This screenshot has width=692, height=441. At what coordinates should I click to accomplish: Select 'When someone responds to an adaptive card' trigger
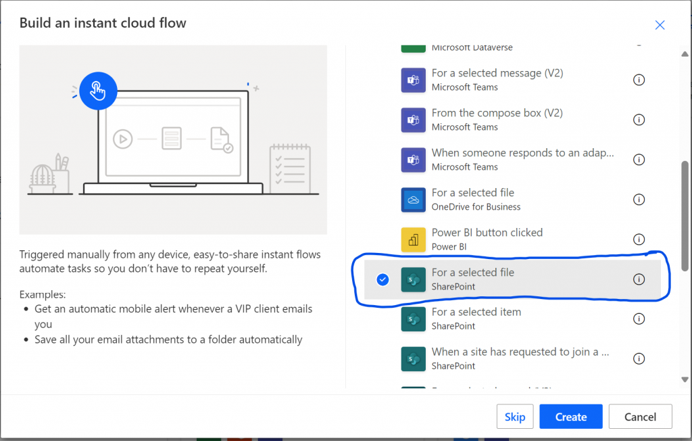tap(522, 160)
